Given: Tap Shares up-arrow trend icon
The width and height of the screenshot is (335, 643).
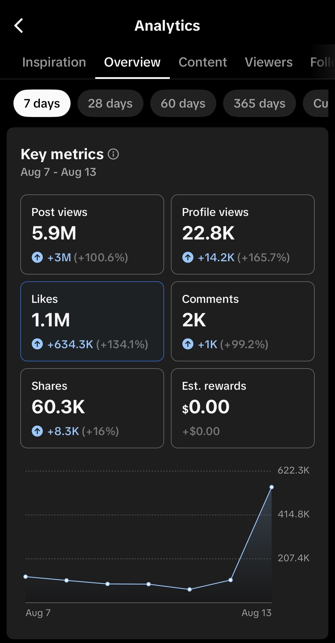Looking at the screenshot, I should tap(37, 431).
